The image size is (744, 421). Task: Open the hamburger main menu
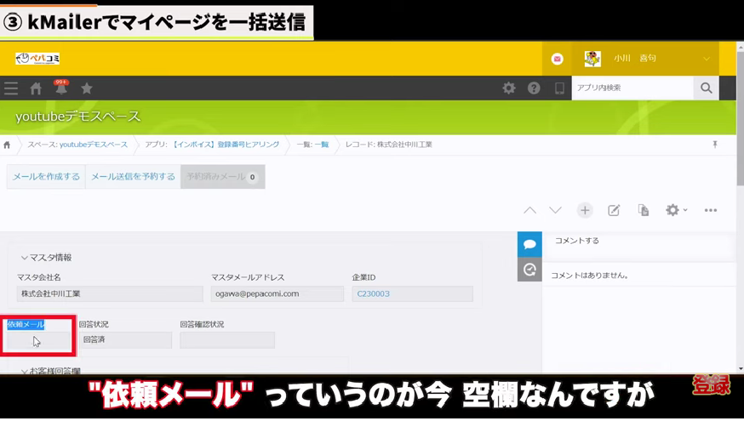tap(11, 88)
